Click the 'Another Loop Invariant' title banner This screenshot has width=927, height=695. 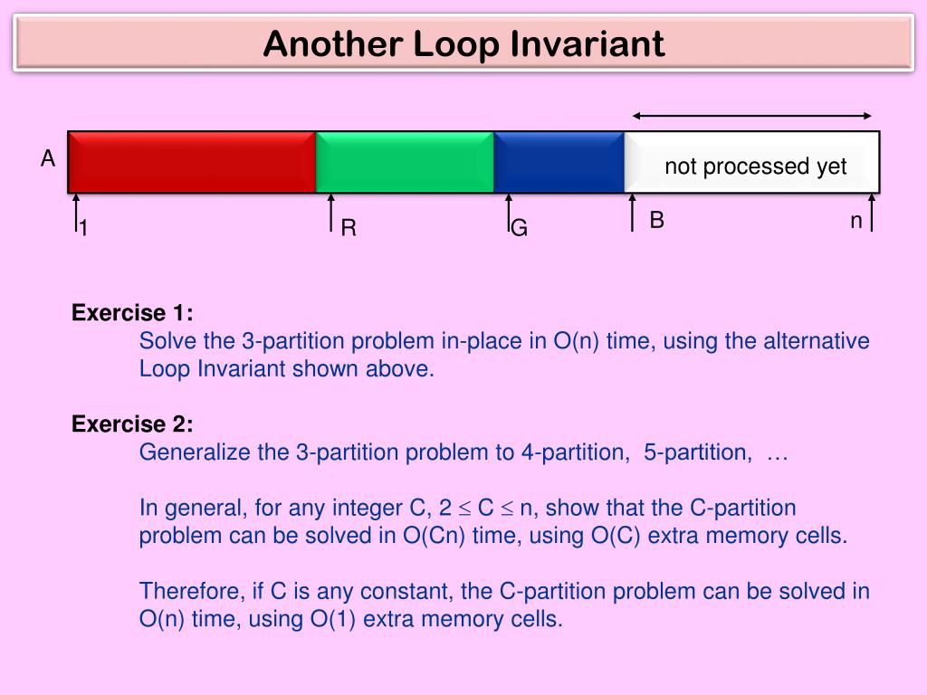tap(463, 43)
